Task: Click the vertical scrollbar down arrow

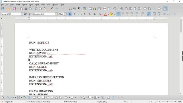Action: click(181, 94)
